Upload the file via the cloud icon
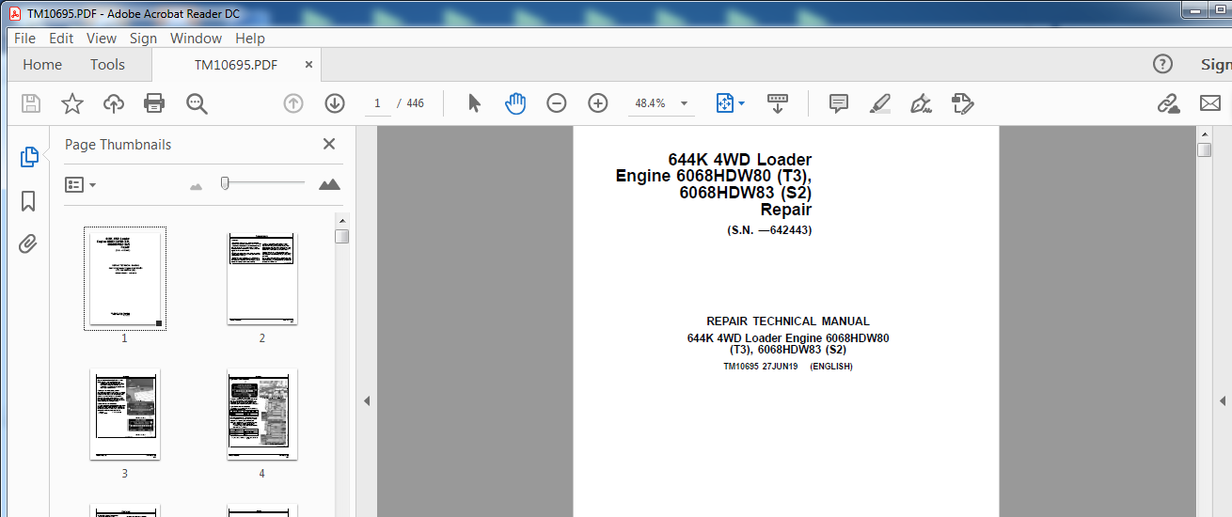Viewport: 1232px width, 517px height. 114,103
